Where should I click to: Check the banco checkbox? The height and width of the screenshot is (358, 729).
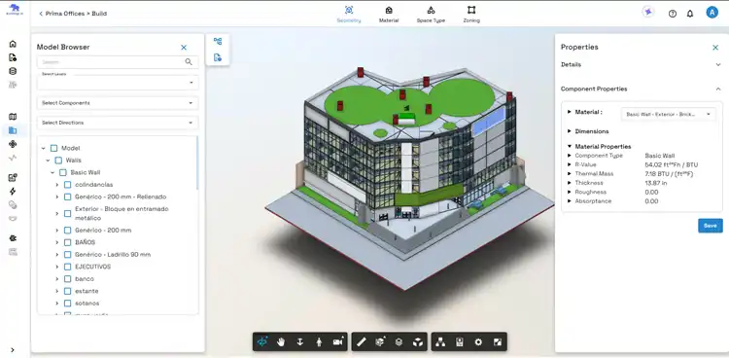point(67,279)
